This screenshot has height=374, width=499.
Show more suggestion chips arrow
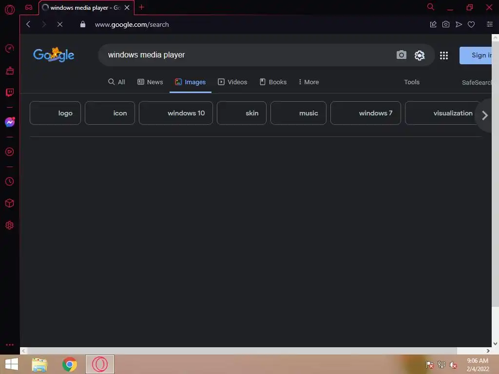pyautogui.click(x=485, y=115)
